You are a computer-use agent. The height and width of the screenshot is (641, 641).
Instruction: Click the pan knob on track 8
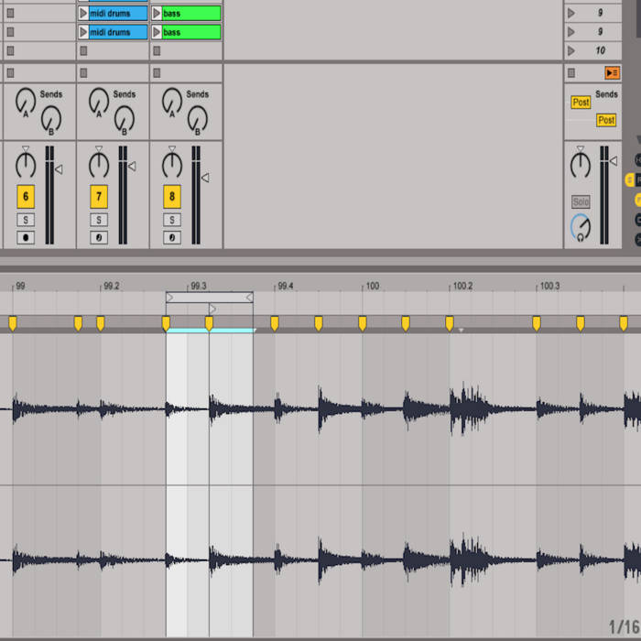pos(172,165)
